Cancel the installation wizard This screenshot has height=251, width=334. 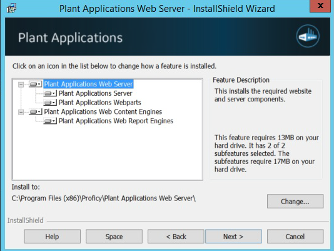[295, 237]
